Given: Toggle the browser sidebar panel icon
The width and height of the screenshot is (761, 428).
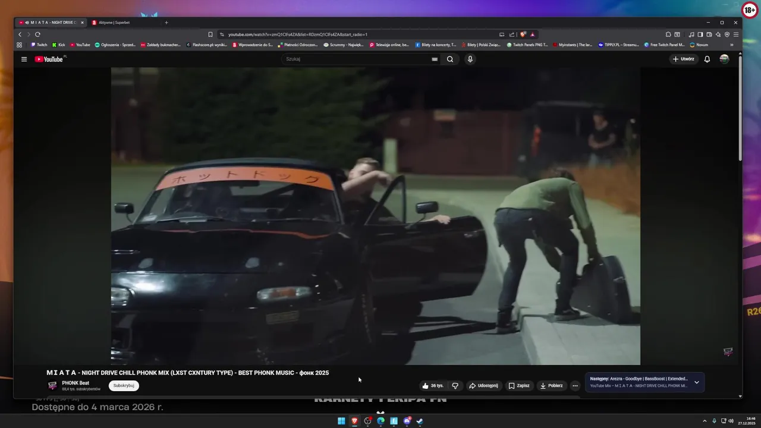Looking at the screenshot, I should pos(700,34).
